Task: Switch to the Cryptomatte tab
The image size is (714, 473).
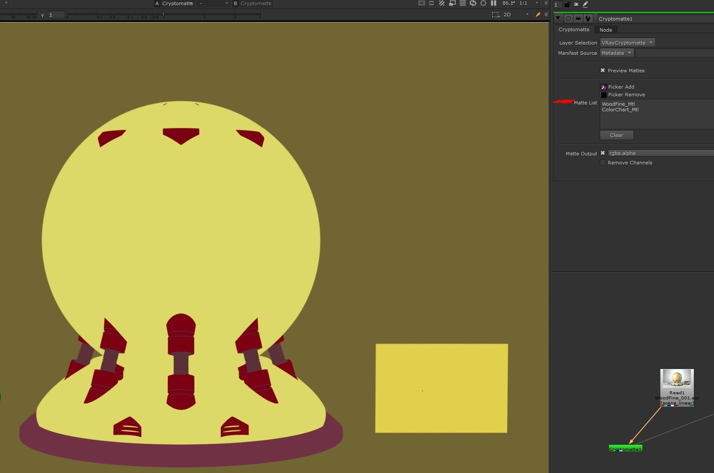Action: pyautogui.click(x=574, y=30)
